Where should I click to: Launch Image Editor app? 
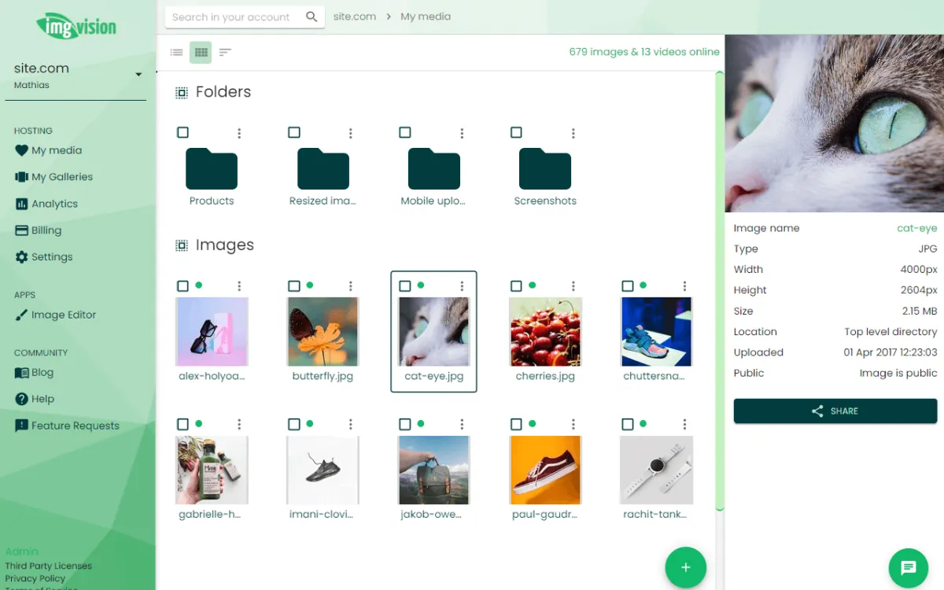64,315
